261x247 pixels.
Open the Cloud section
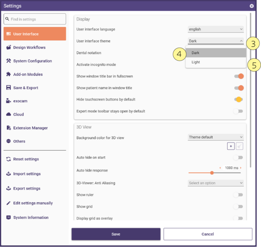pyautogui.click(x=35, y=114)
